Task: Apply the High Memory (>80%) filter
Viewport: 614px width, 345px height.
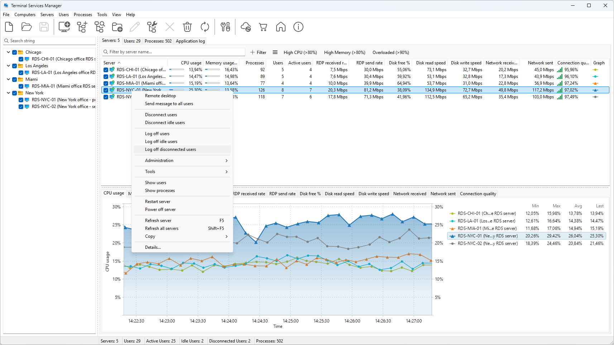Action: pos(345,53)
